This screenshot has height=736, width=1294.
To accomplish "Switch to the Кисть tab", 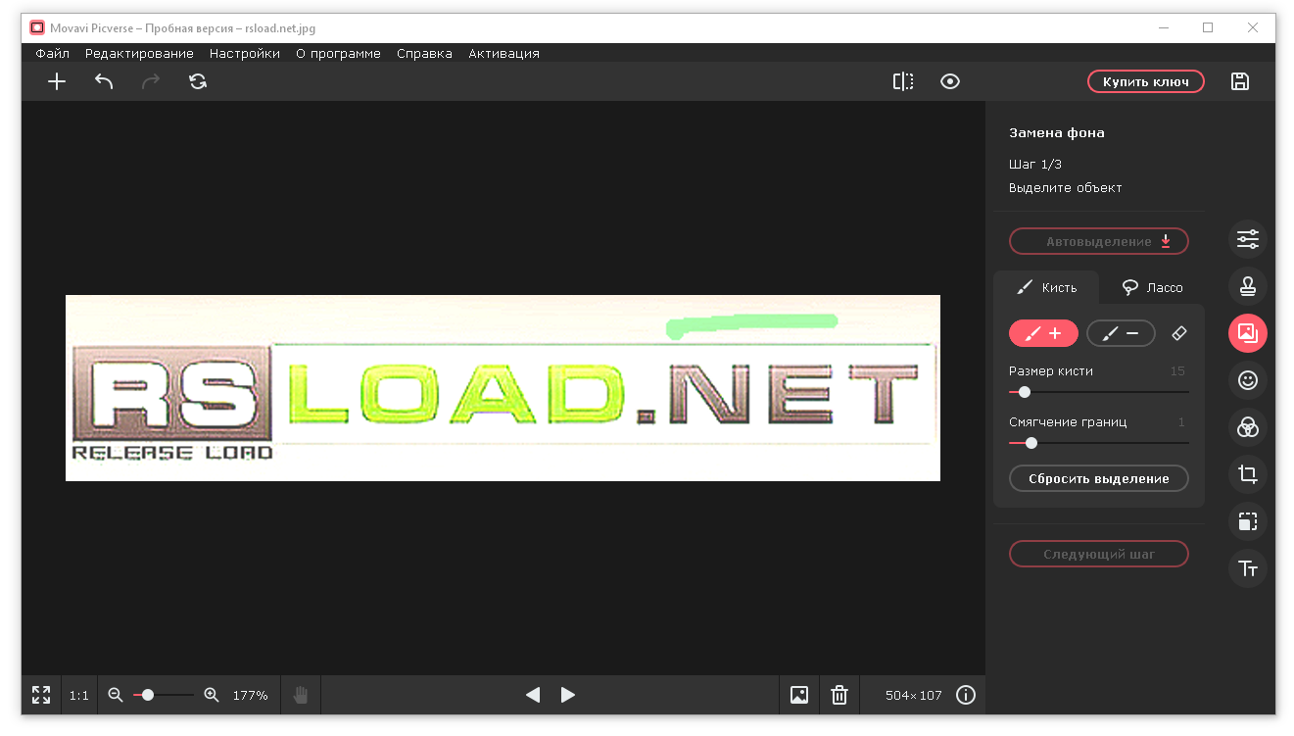I will [1046, 287].
